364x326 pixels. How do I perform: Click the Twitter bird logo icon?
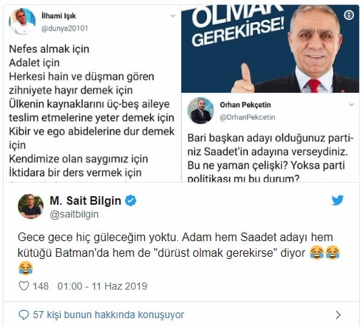(338, 200)
